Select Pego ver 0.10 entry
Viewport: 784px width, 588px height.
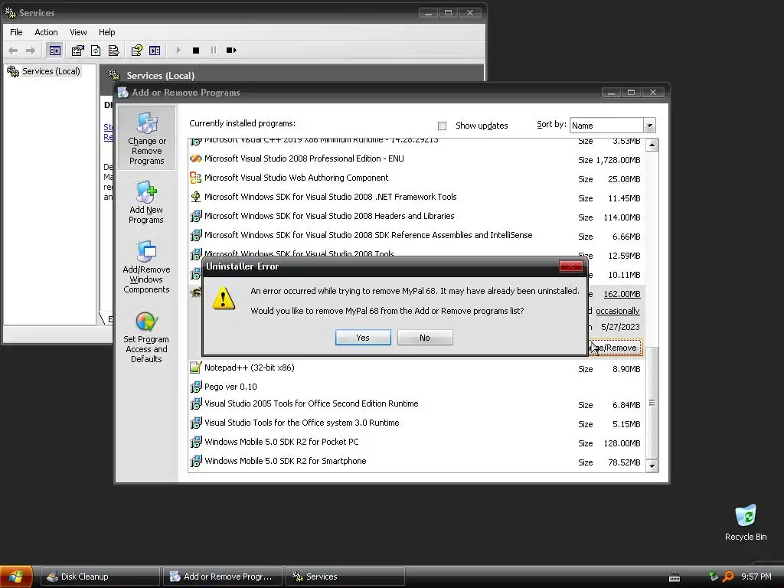[x=415, y=387]
